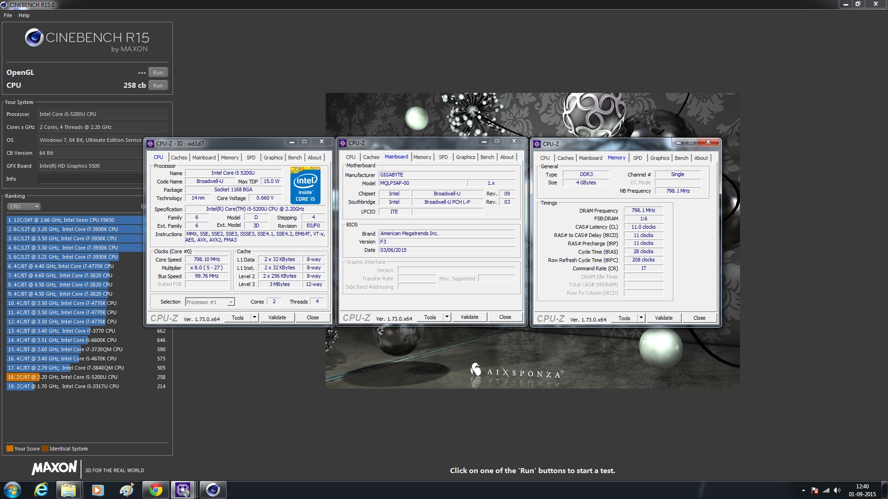Click Core Speed value 798.10 MHz
This screenshot has height=499, width=888.
point(207,260)
